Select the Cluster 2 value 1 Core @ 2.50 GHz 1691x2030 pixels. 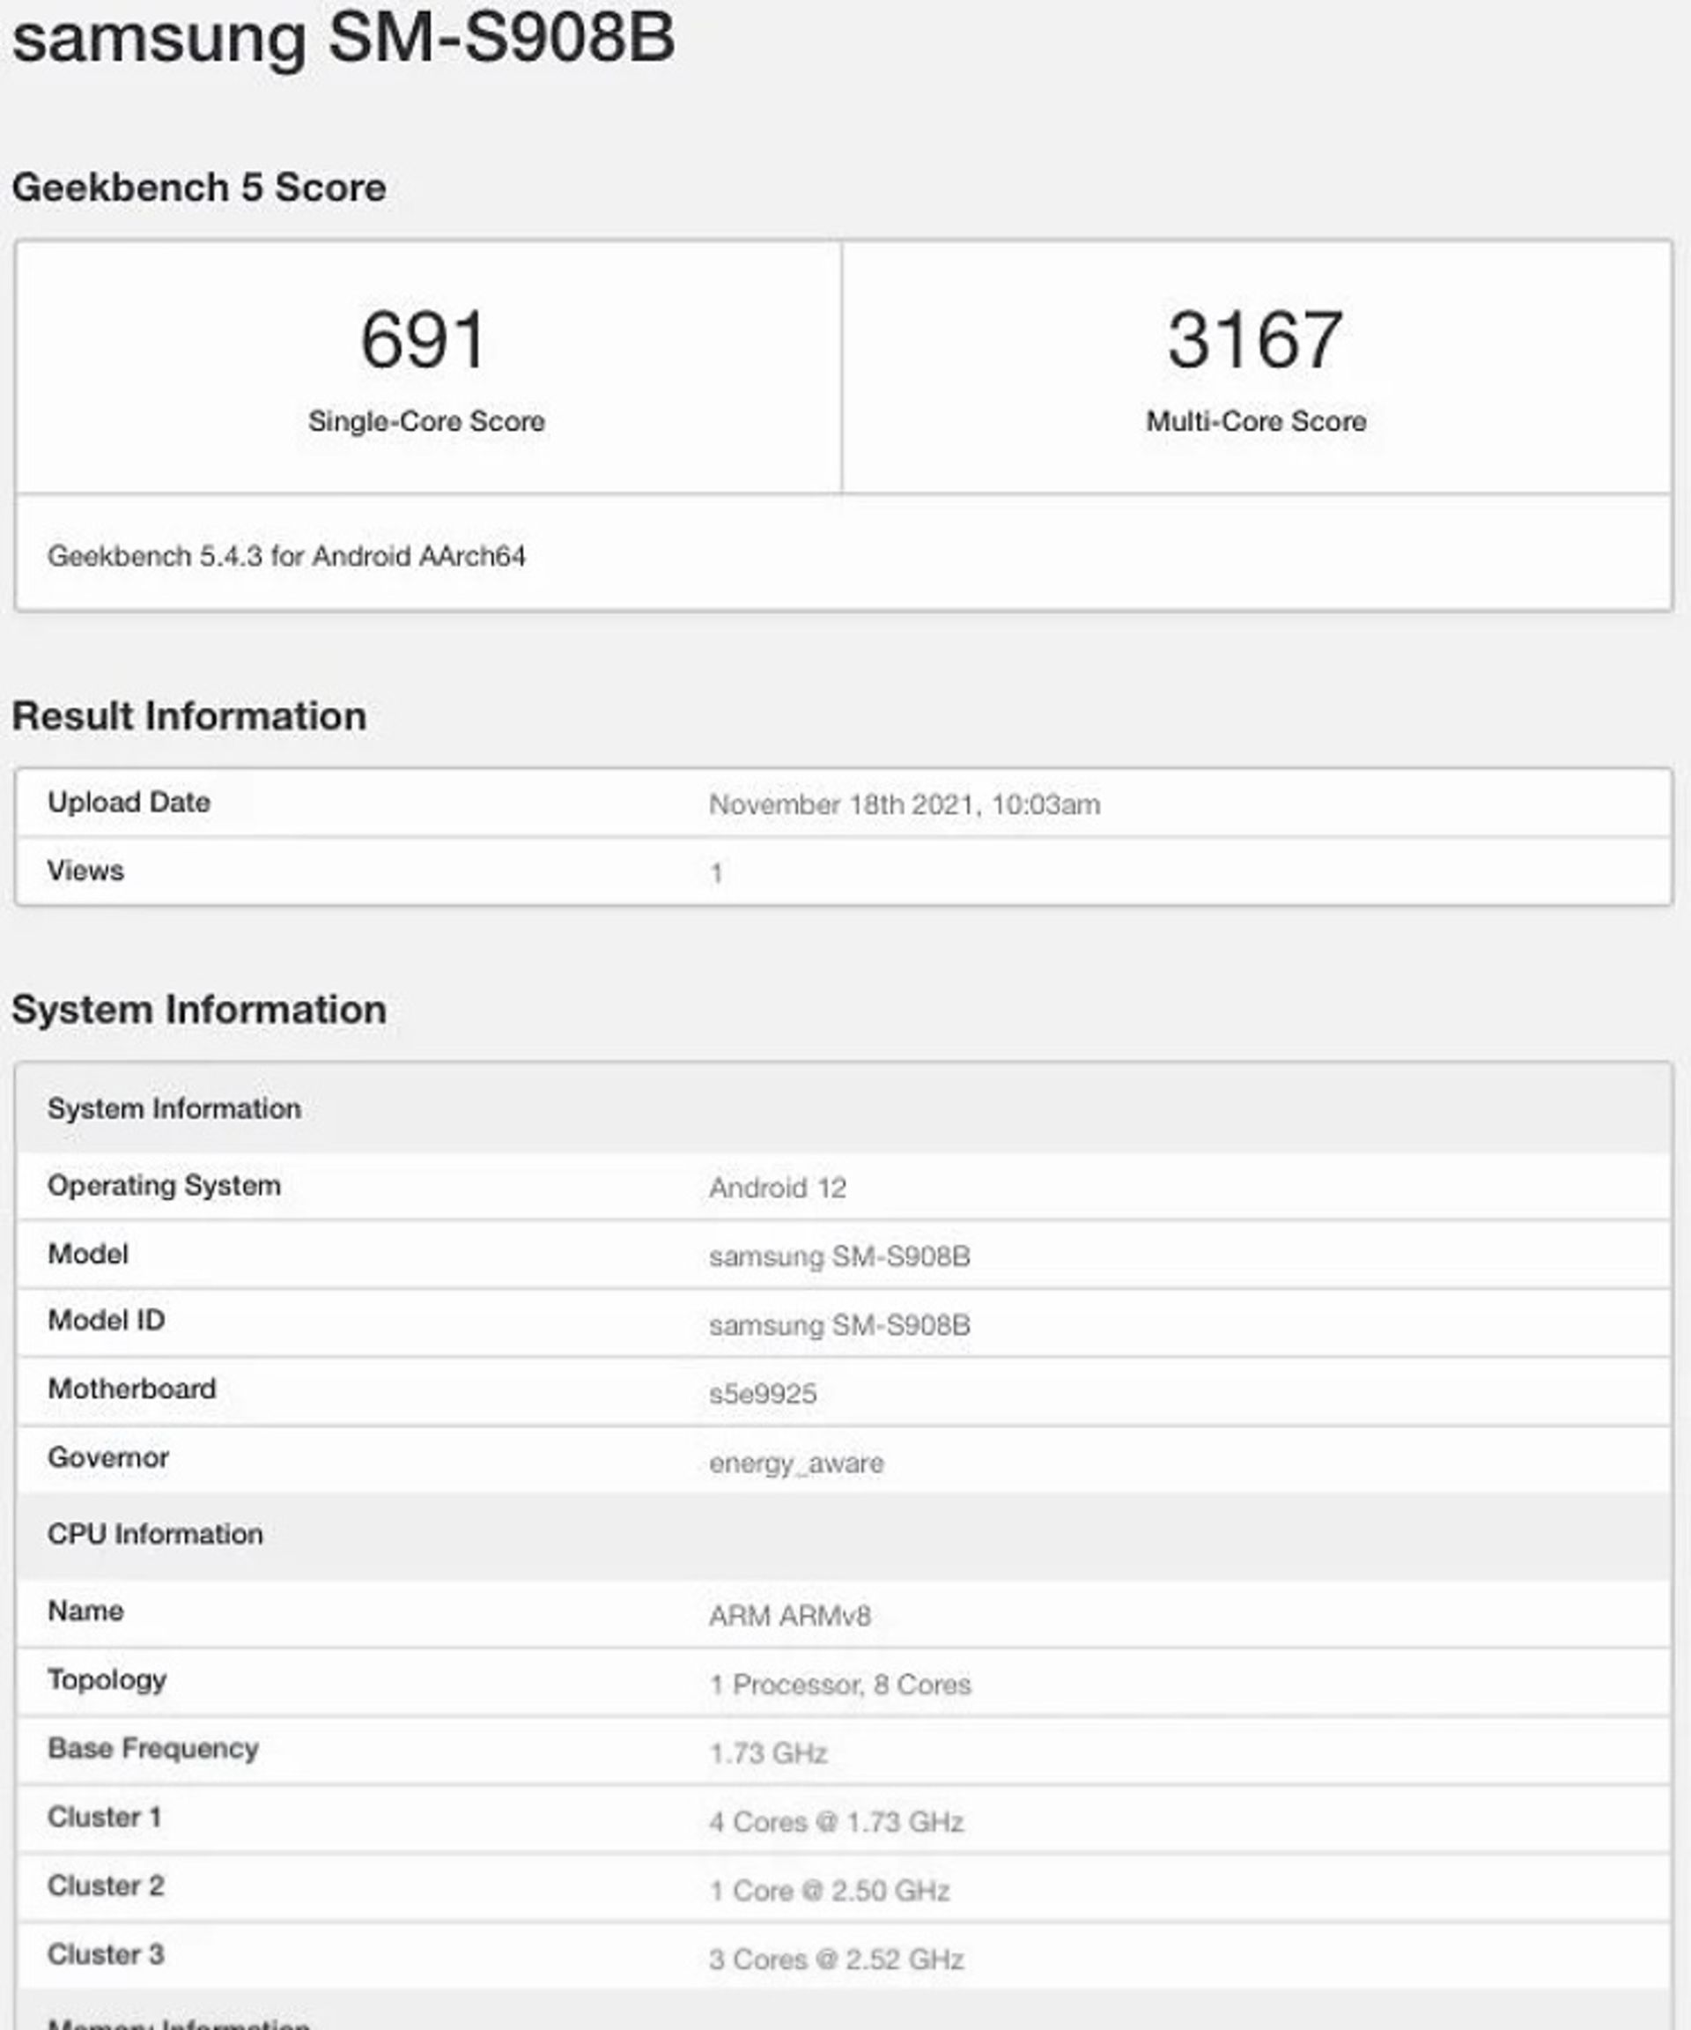(829, 1890)
